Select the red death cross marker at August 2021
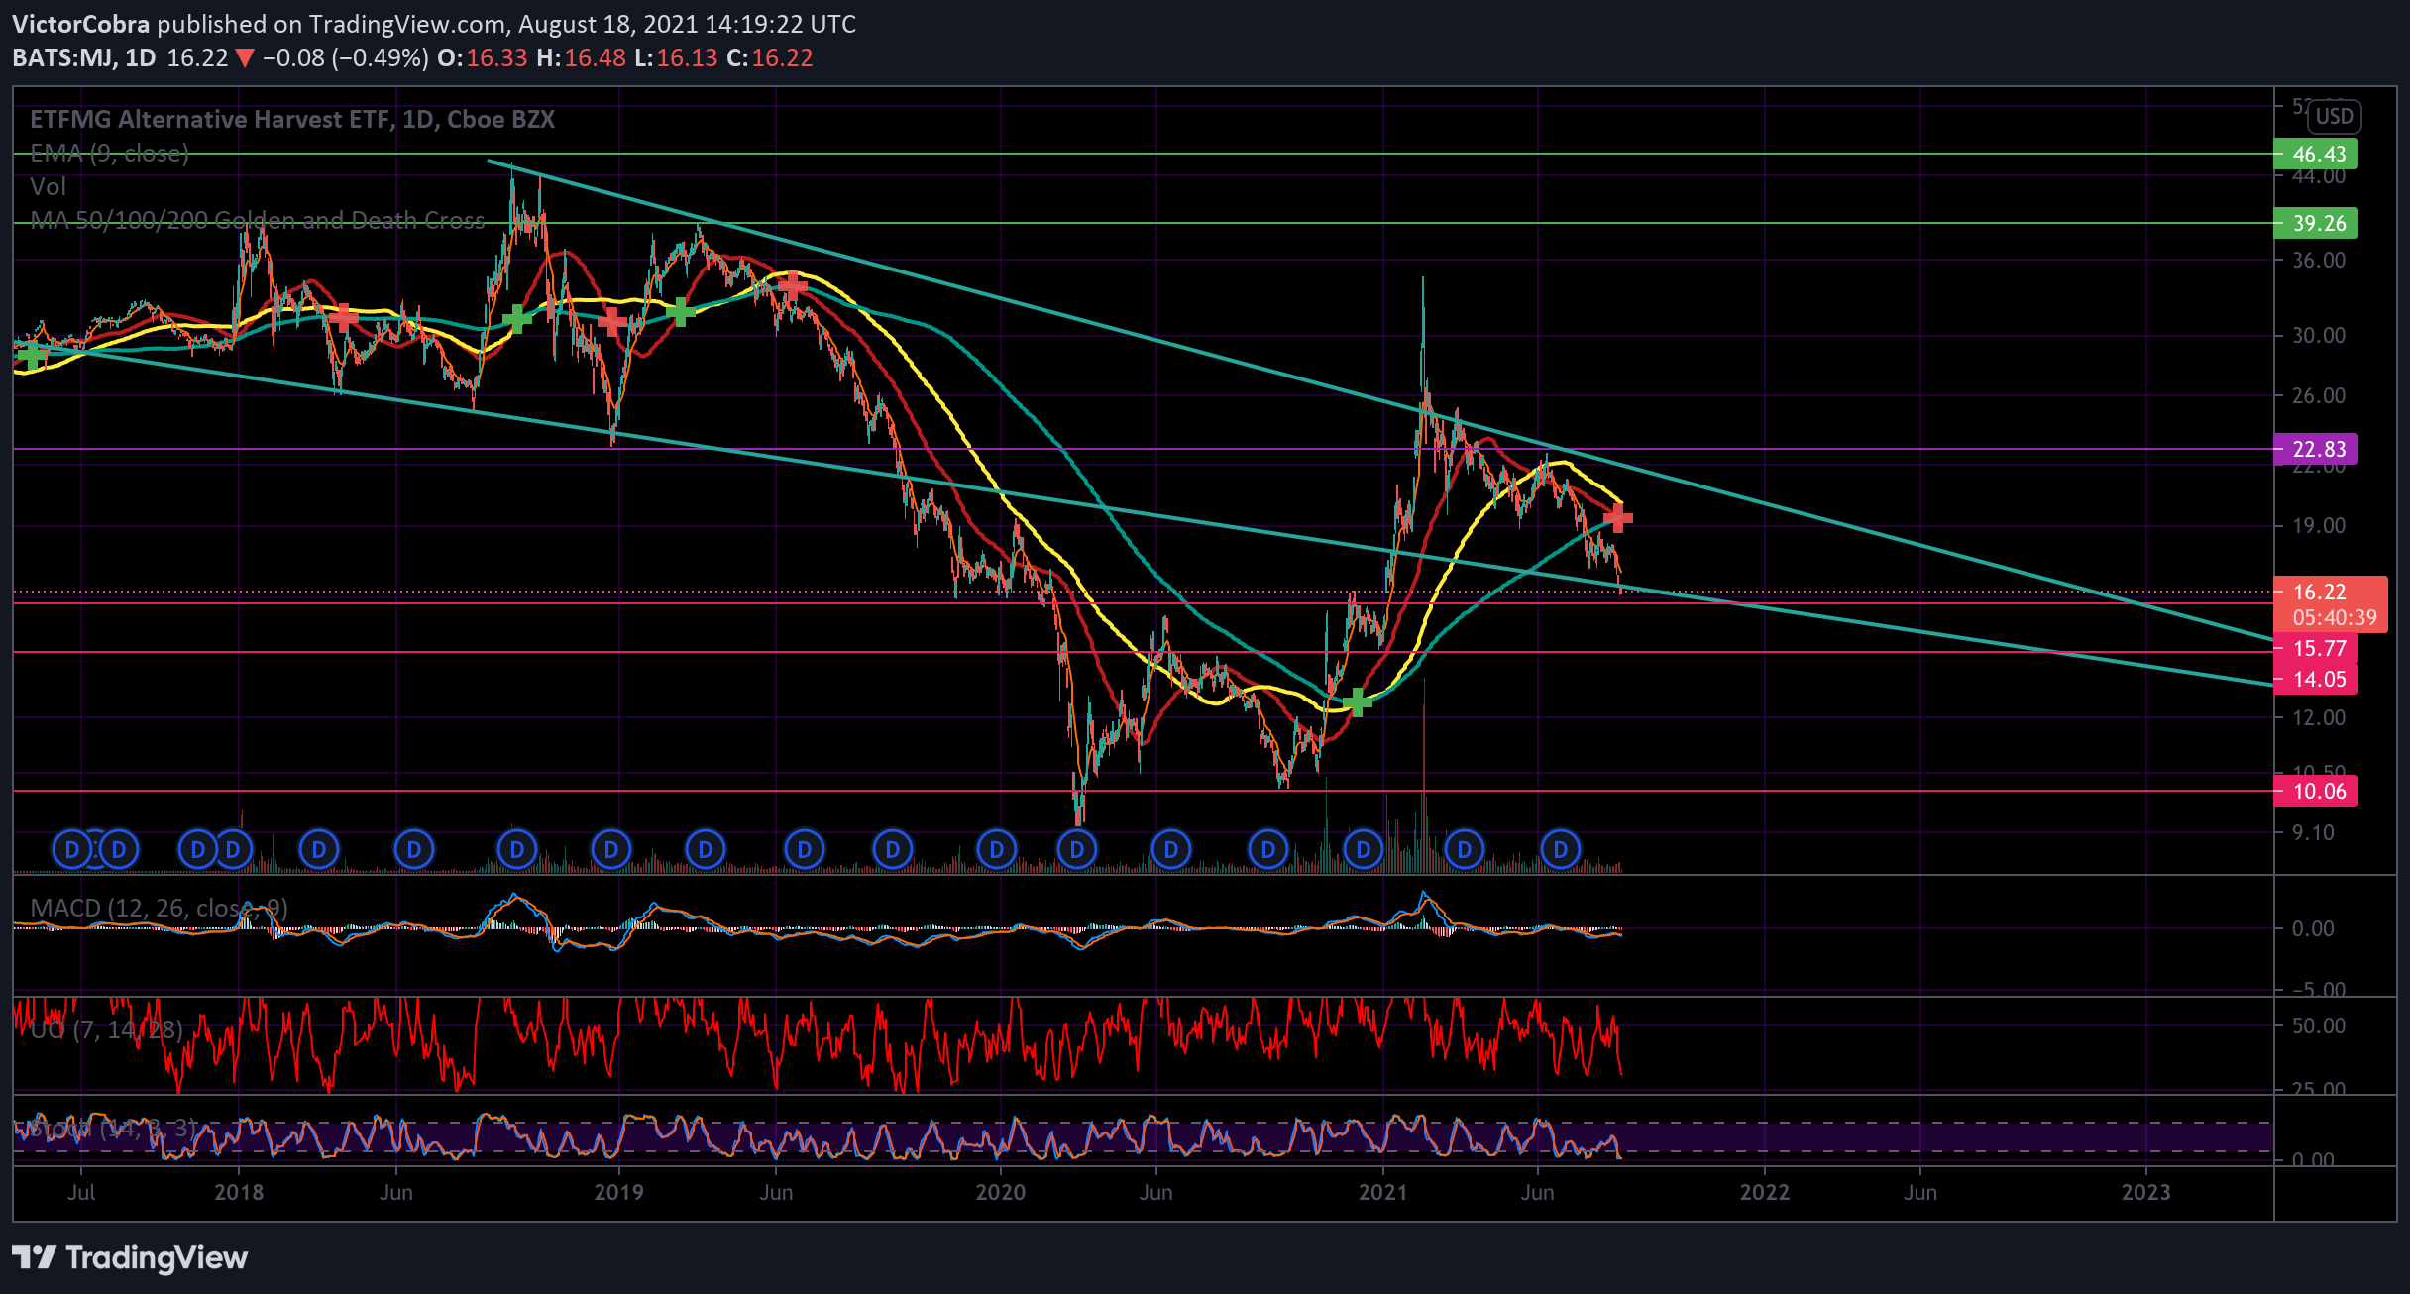This screenshot has width=2410, height=1294. [1617, 517]
